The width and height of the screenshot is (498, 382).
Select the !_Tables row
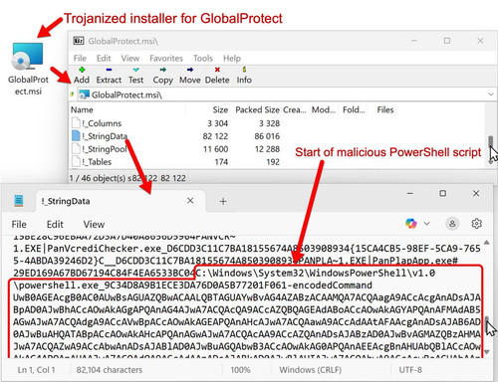coord(176,162)
